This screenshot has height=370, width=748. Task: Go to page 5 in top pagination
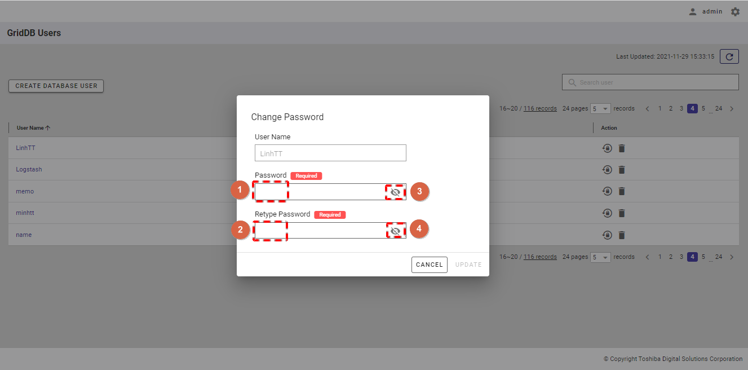(703, 108)
